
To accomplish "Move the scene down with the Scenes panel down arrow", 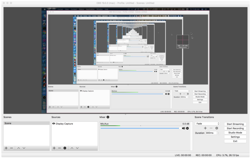I will [24, 148].
